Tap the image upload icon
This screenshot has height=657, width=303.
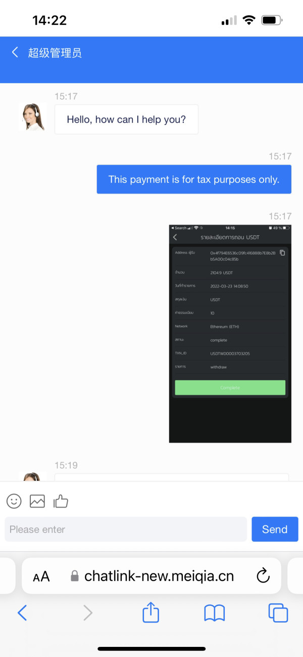point(37,501)
